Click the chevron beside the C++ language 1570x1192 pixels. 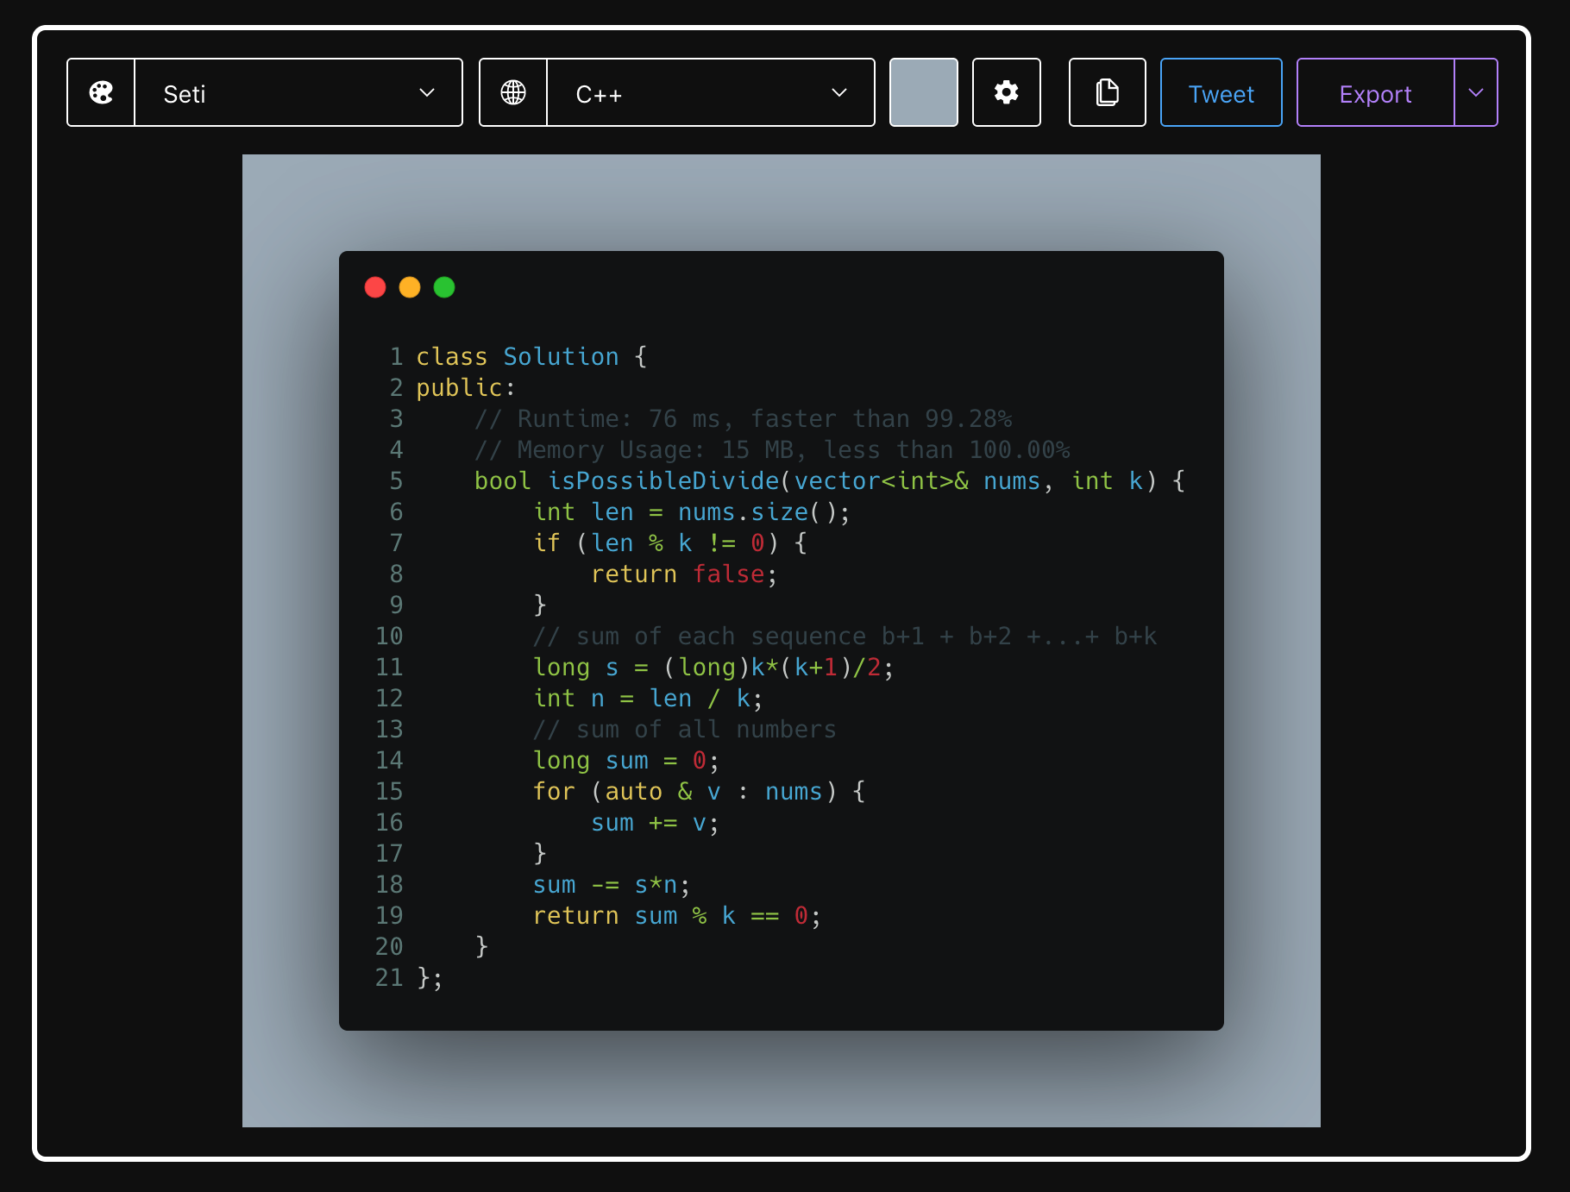838,93
